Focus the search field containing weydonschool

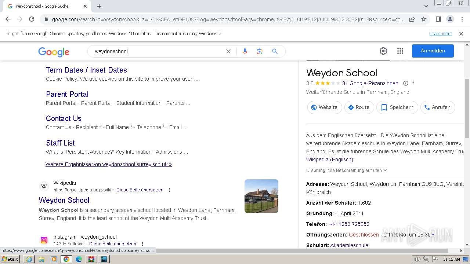click(x=158, y=51)
